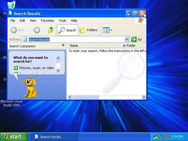Open the Start menu
The width and height of the screenshot is (188, 141).
click(x=14, y=137)
